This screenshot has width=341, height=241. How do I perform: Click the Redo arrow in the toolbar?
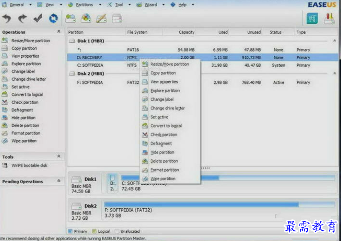pyautogui.click(x=22, y=18)
